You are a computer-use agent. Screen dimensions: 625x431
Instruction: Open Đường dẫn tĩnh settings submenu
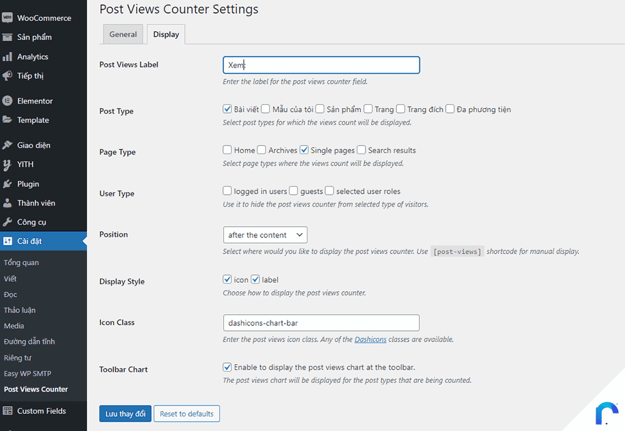click(x=29, y=342)
